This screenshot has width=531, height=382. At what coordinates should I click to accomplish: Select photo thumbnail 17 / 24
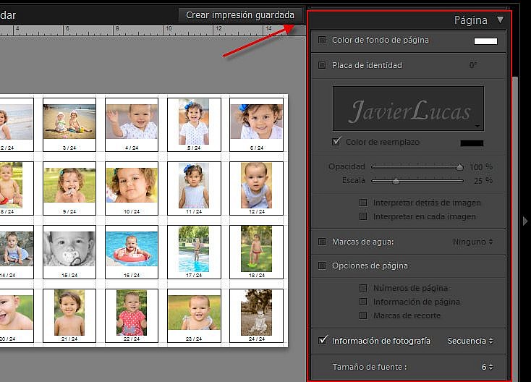click(x=194, y=252)
